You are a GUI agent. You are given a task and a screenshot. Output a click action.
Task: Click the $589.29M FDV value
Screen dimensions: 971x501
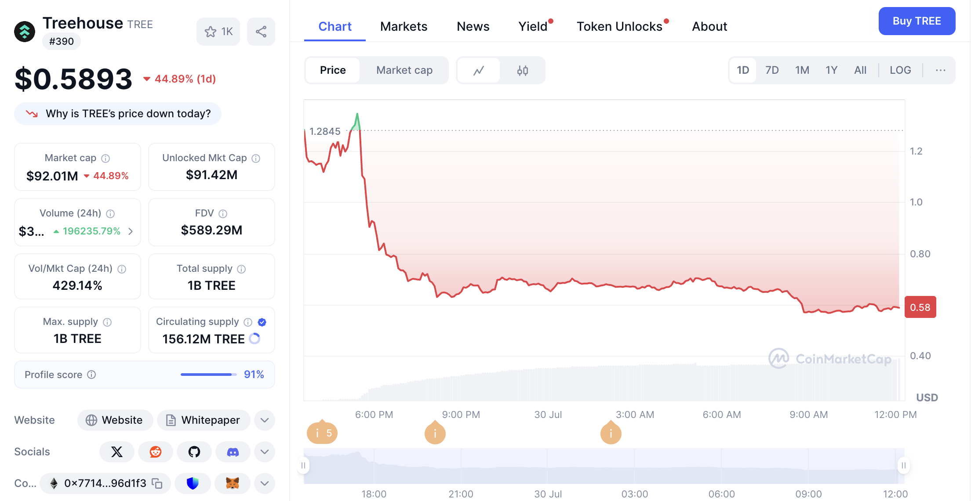pyautogui.click(x=211, y=230)
